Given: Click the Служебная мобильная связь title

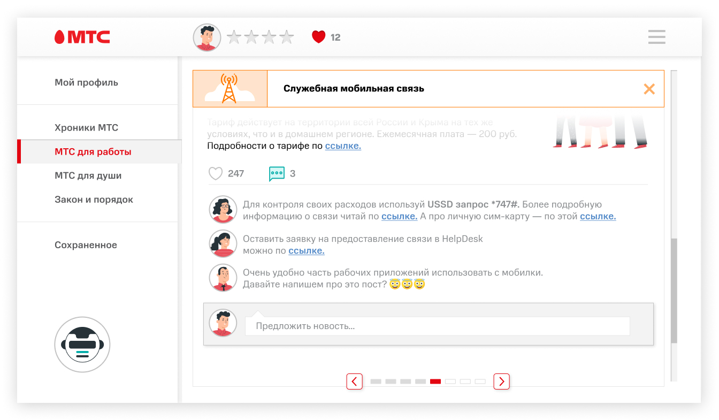Looking at the screenshot, I should 354,89.
